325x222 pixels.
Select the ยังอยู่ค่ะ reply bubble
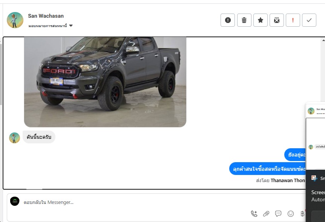tap(295, 155)
